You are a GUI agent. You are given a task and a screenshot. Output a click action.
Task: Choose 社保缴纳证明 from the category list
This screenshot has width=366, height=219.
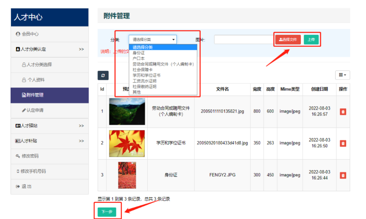click(x=163, y=86)
